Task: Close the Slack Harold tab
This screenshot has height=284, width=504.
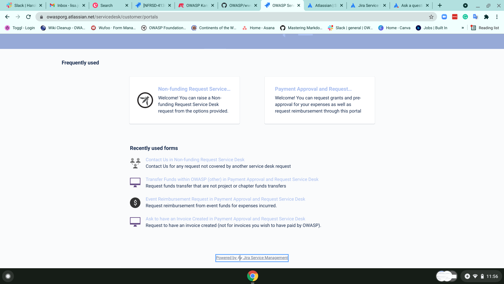Action: click(41, 5)
